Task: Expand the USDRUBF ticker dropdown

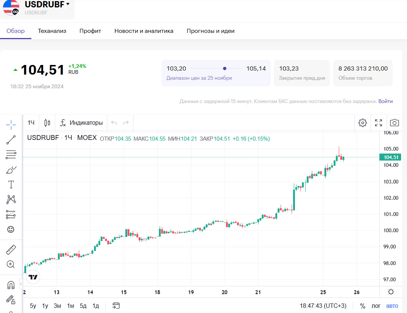Action: [68, 4]
